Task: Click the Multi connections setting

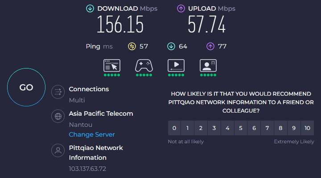Action: click(77, 100)
